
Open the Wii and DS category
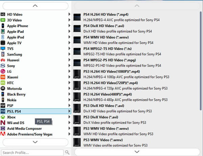click(x=36, y=123)
